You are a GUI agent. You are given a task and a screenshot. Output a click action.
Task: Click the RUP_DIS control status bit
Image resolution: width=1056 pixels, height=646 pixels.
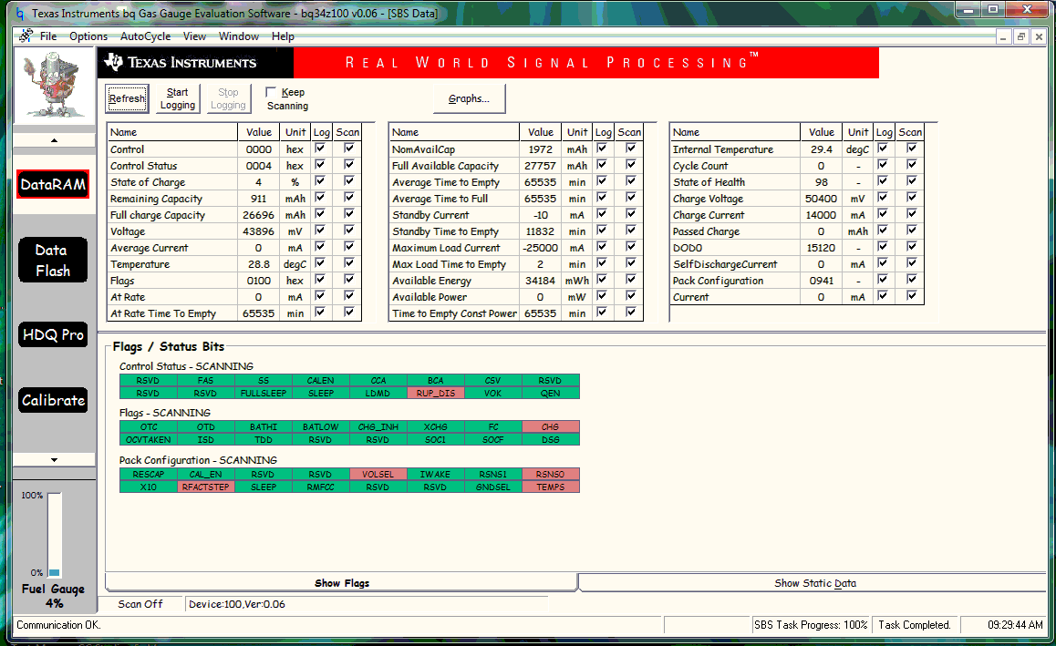coord(436,393)
